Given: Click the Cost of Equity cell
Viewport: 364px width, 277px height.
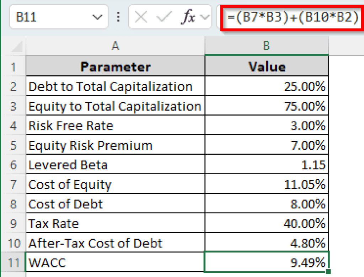Looking at the screenshot, I should [x=115, y=184].
